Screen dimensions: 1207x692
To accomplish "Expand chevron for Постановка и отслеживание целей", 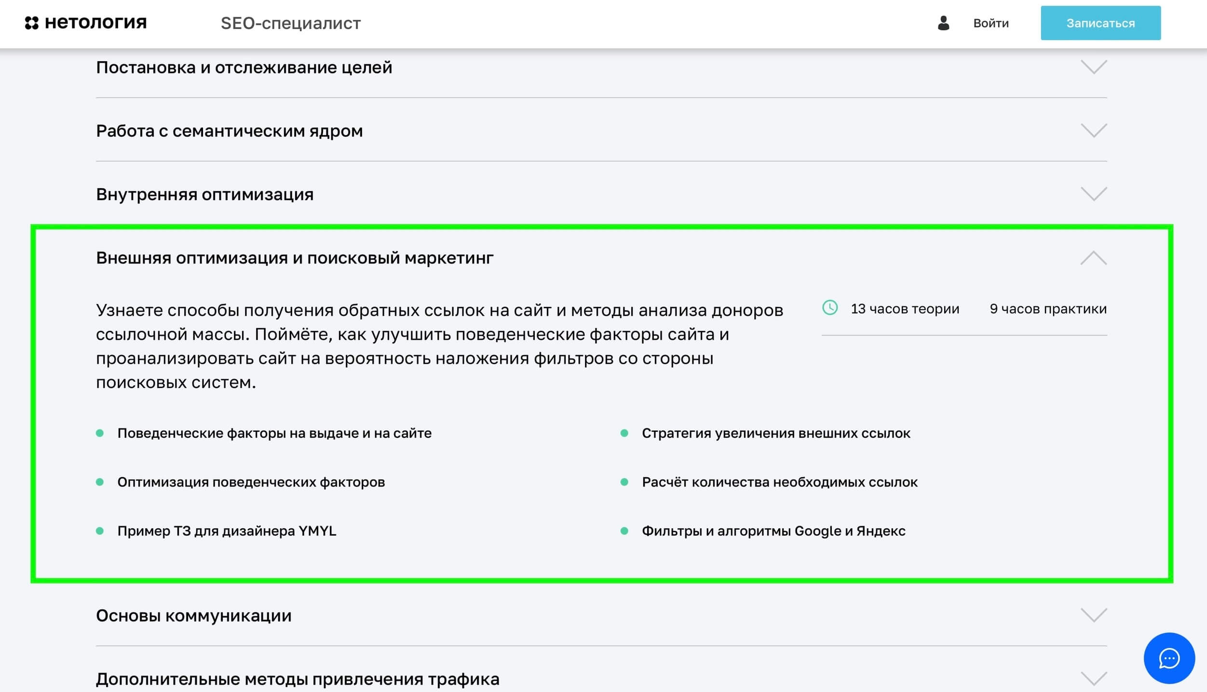I will [x=1094, y=67].
